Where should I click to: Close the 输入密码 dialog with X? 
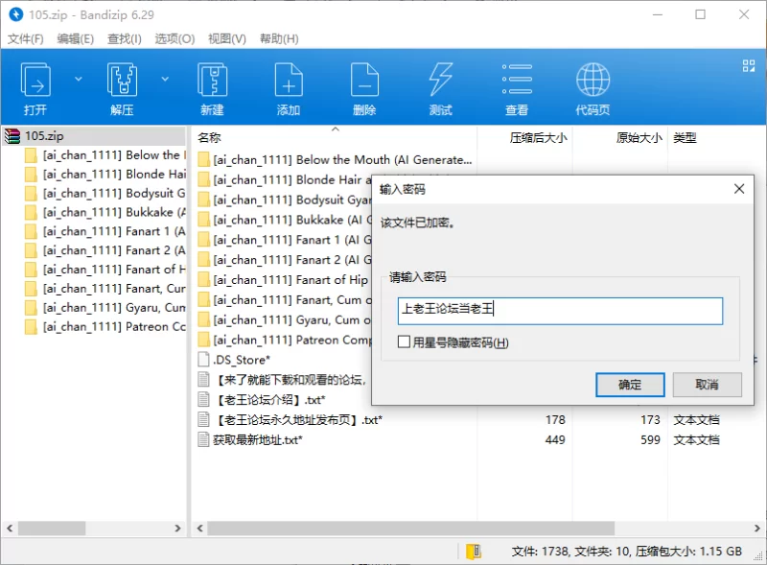coord(739,189)
